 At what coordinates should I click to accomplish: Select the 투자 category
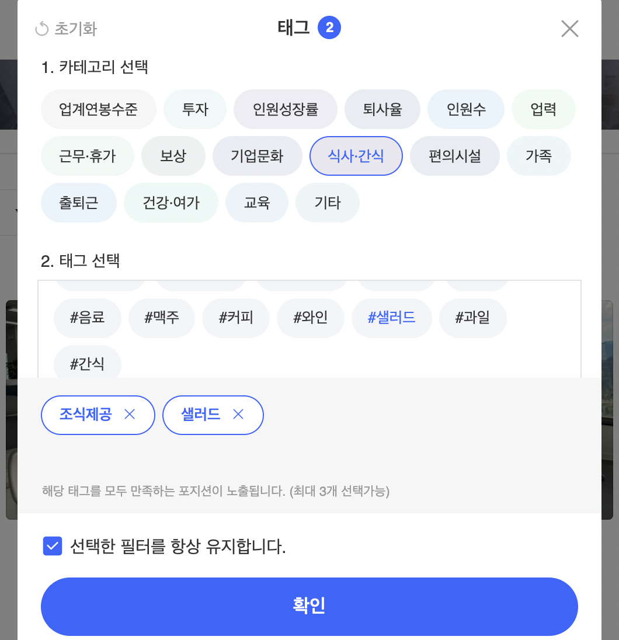coord(195,109)
